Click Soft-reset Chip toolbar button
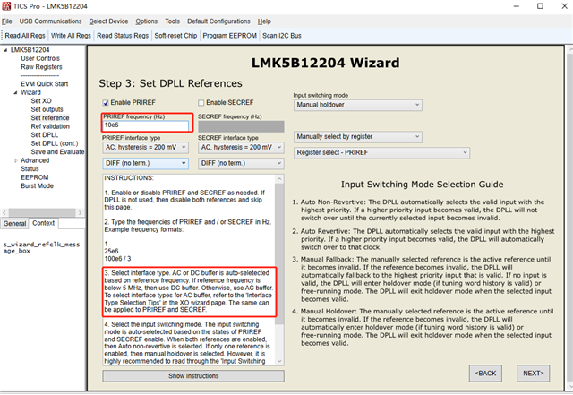This screenshot has height=395, width=573. coord(175,36)
